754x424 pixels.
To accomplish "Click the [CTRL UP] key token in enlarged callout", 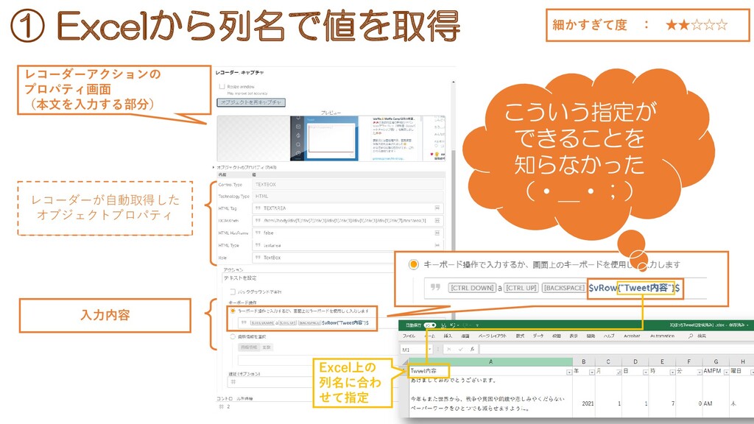I will click(x=521, y=288).
